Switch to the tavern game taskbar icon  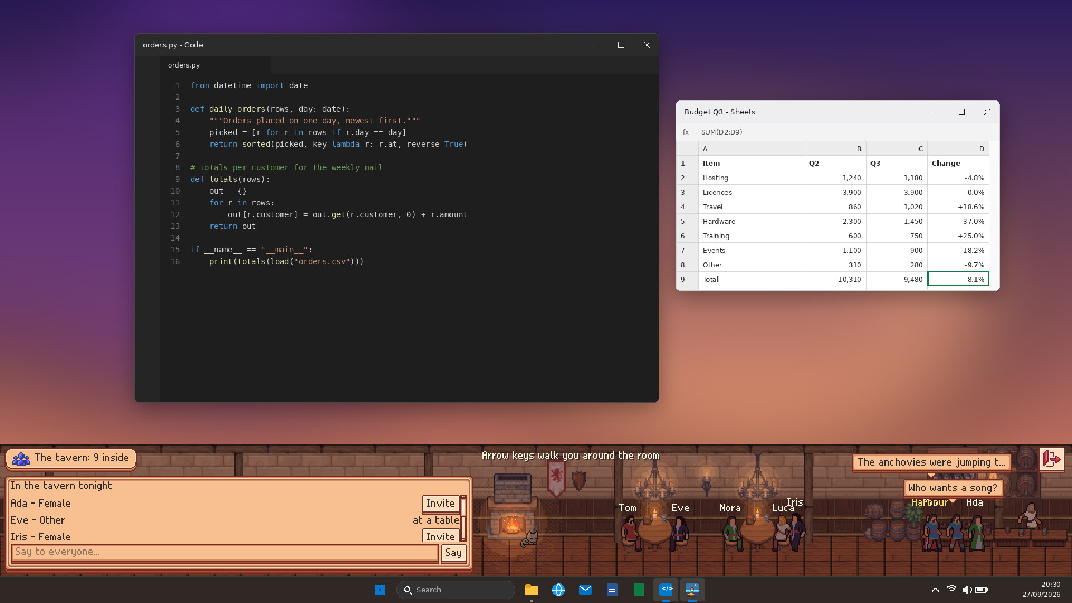(692, 590)
